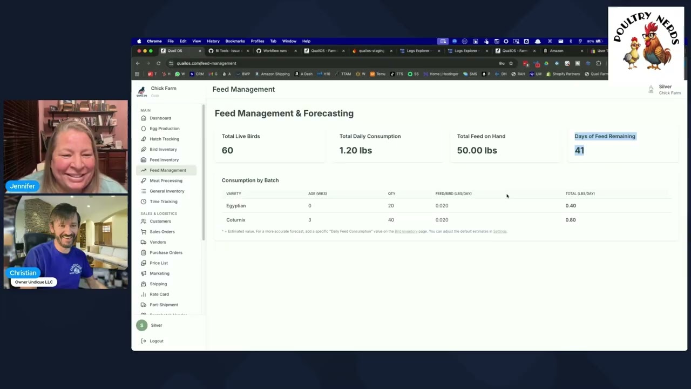Open Chrome's Profiles menu

[x=258, y=41]
